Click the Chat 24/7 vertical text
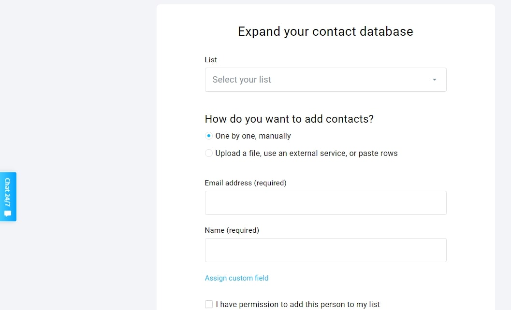 [x=8, y=192]
